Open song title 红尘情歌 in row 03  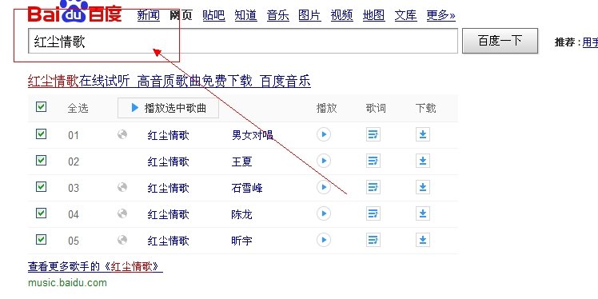coord(168,188)
